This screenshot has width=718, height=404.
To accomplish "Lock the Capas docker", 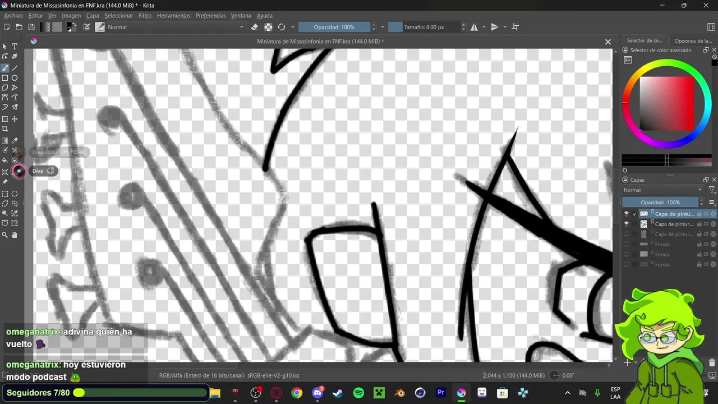I will (x=625, y=180).
